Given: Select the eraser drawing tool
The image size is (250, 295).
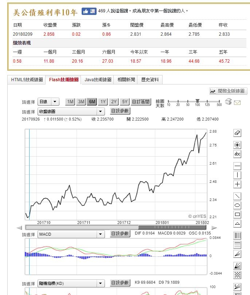Looking at the screenshot, I should tap(237, 133).
